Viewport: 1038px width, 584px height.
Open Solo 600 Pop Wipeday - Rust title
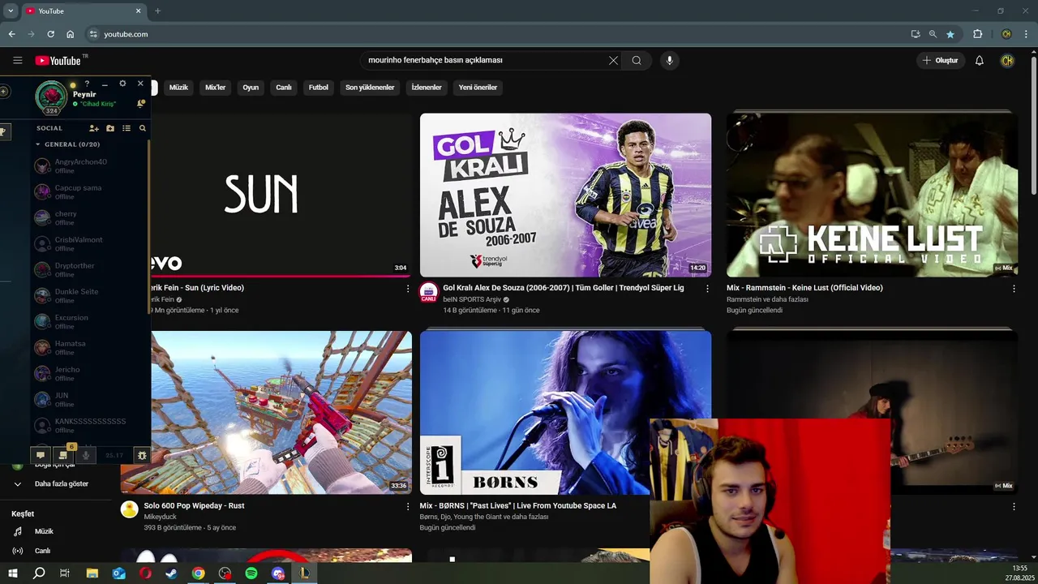[x=194, y=505]
